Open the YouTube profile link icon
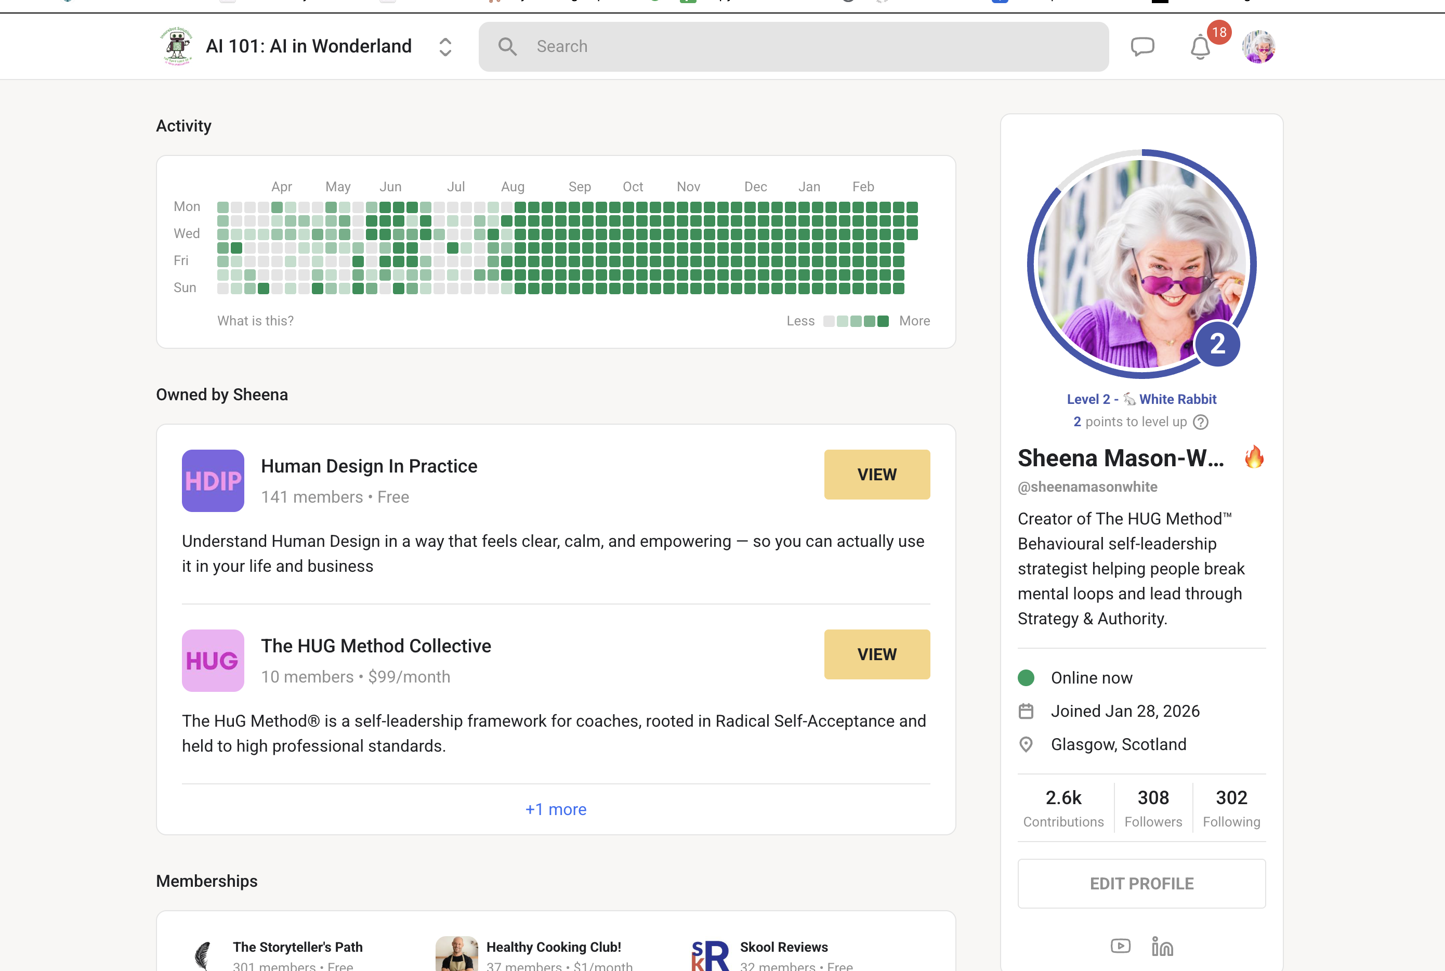The image size is (1445, 971). point(1120,946)
